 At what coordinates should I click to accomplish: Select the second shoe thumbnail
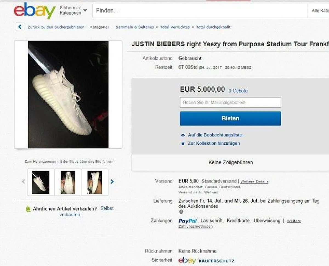tap(68, 182)
